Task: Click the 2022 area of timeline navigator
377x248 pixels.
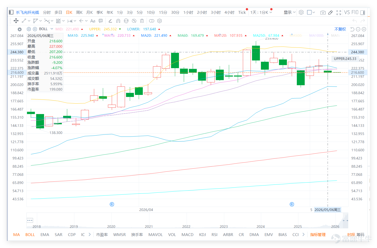Action: coord(186,226)
